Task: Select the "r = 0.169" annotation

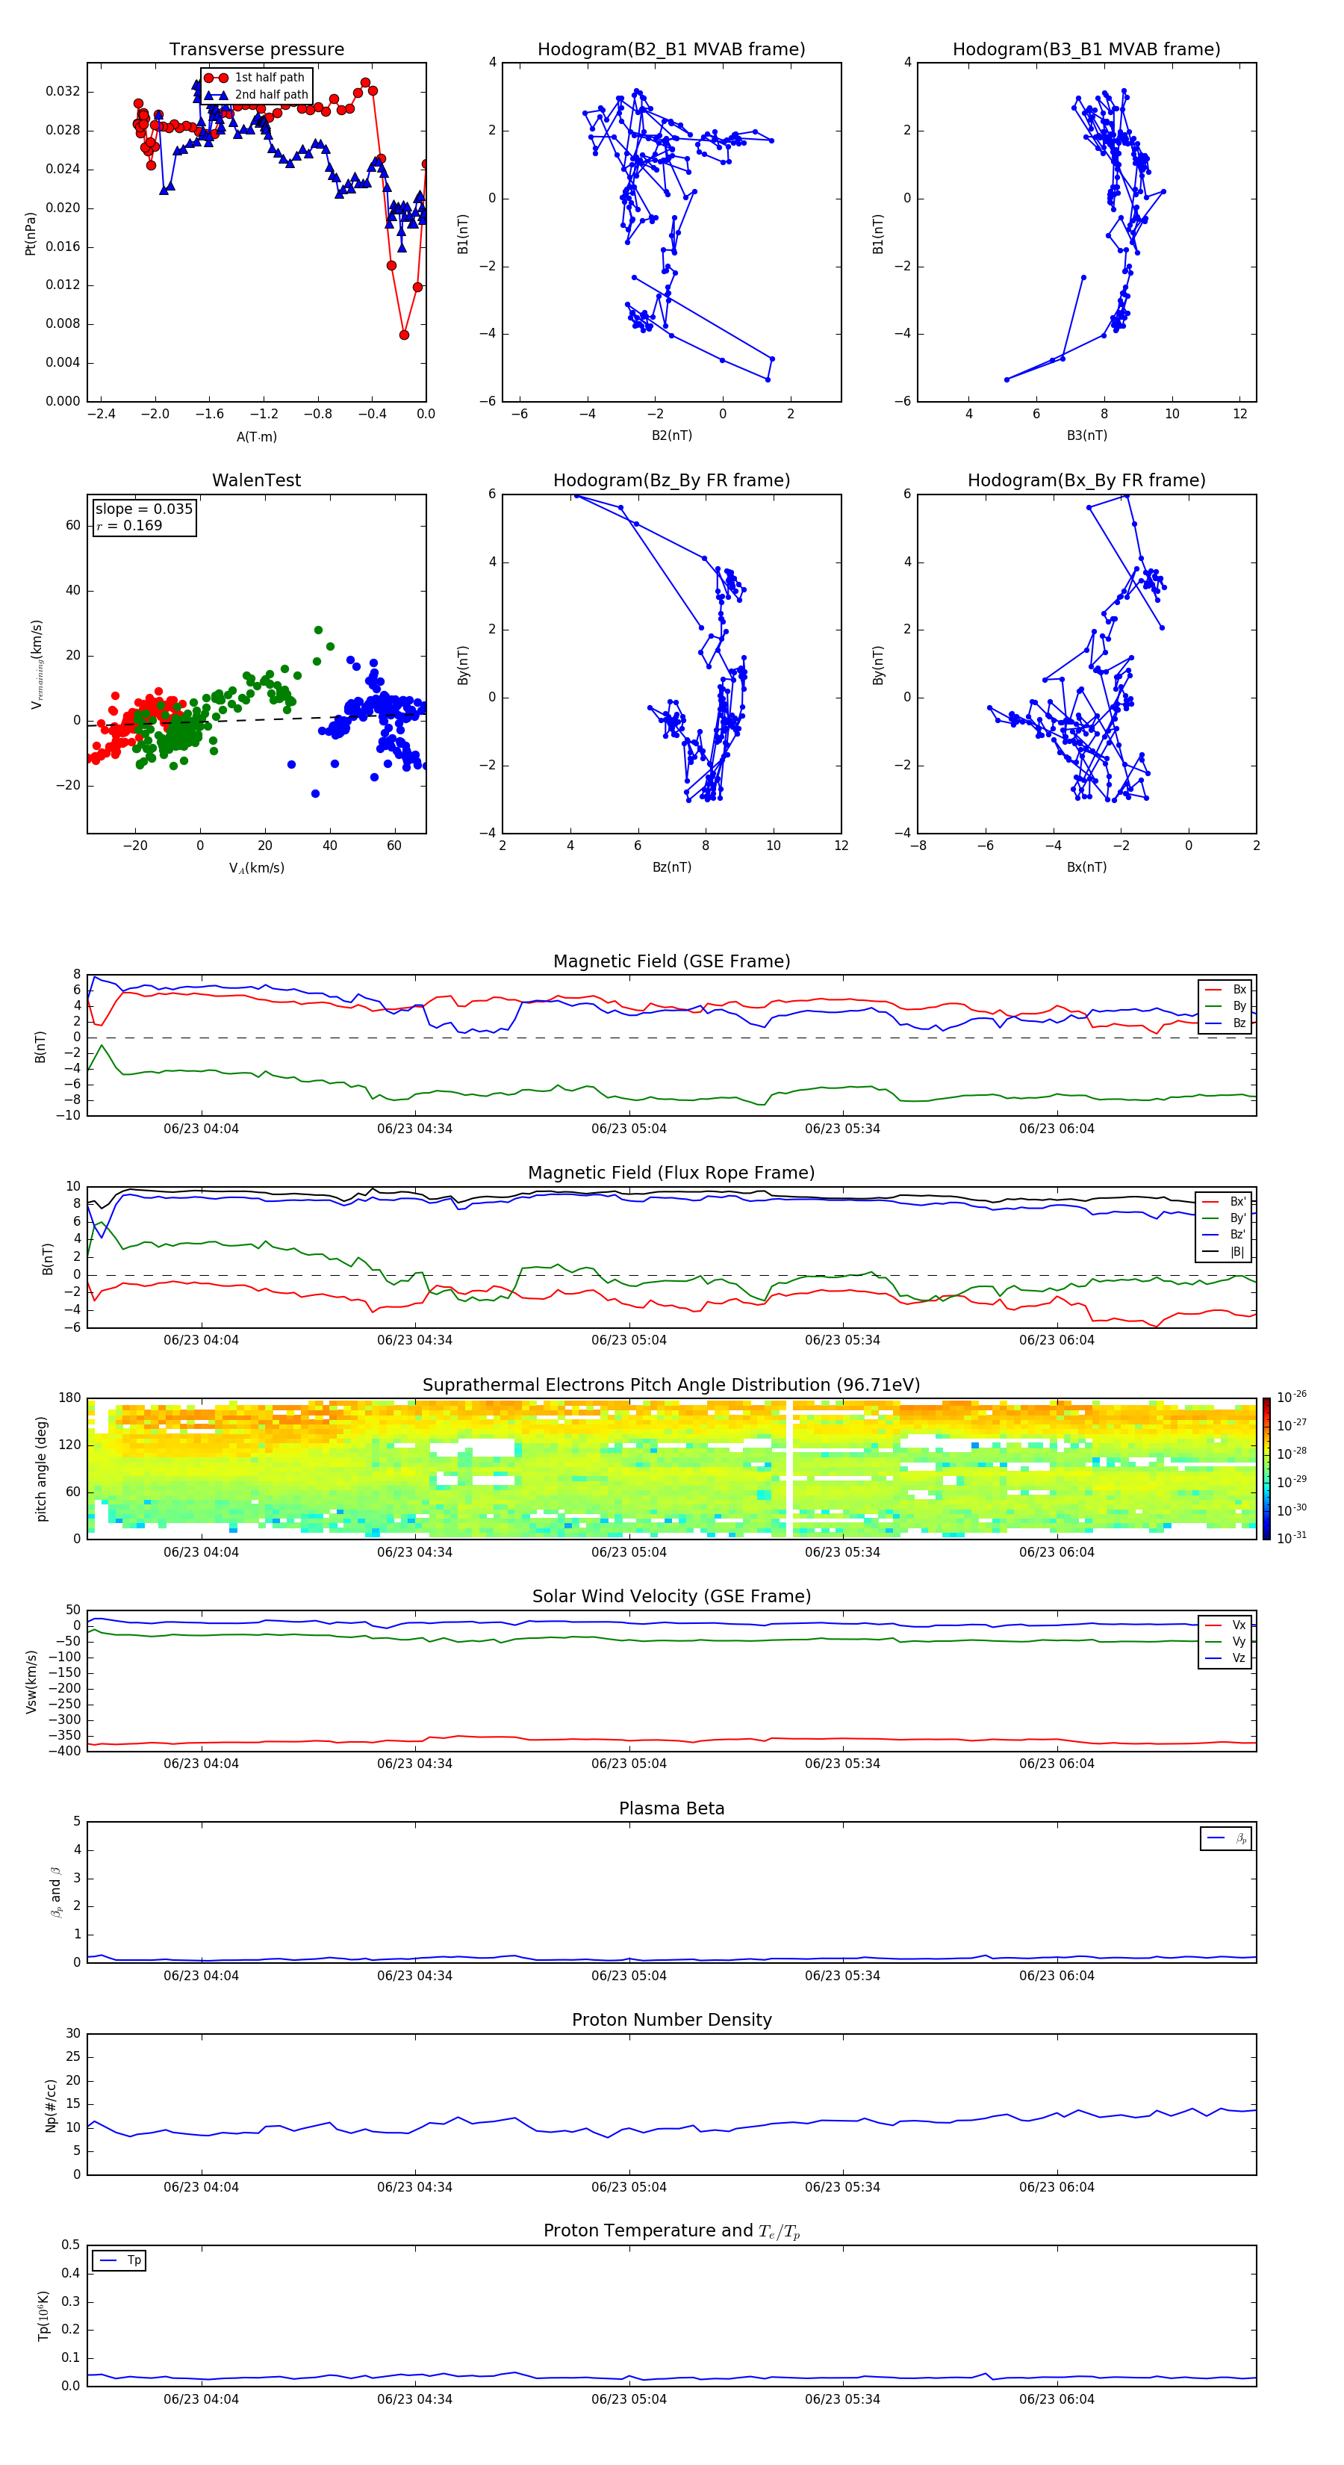Action: pyautogui.click(x=129, y=525)
